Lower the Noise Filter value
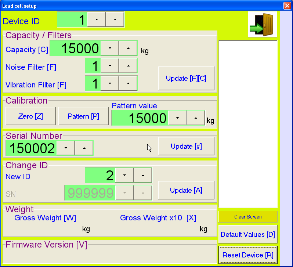 coord(110,66)
